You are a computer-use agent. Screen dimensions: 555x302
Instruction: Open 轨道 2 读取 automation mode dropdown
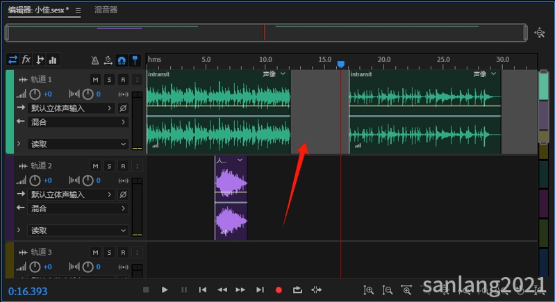click(78, 230)
